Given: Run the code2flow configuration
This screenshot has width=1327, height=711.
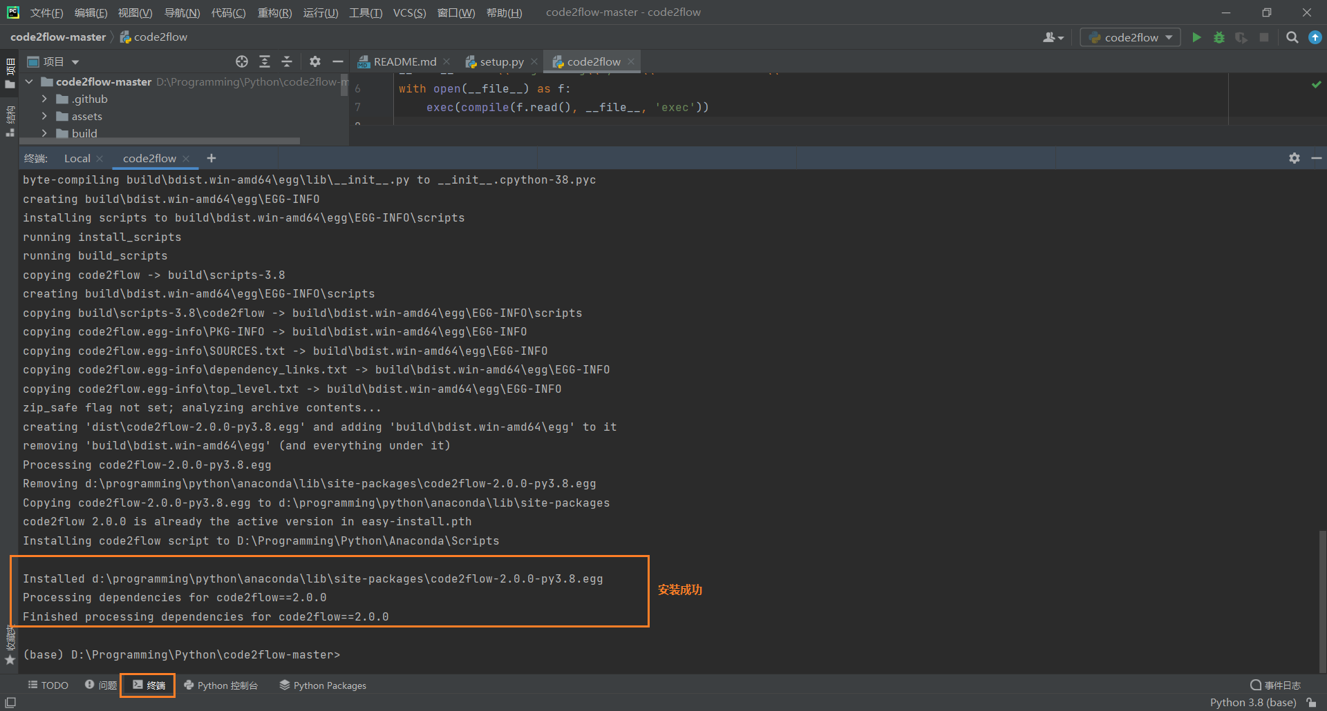Looking at the screenshot, I should coord(1196,37).
